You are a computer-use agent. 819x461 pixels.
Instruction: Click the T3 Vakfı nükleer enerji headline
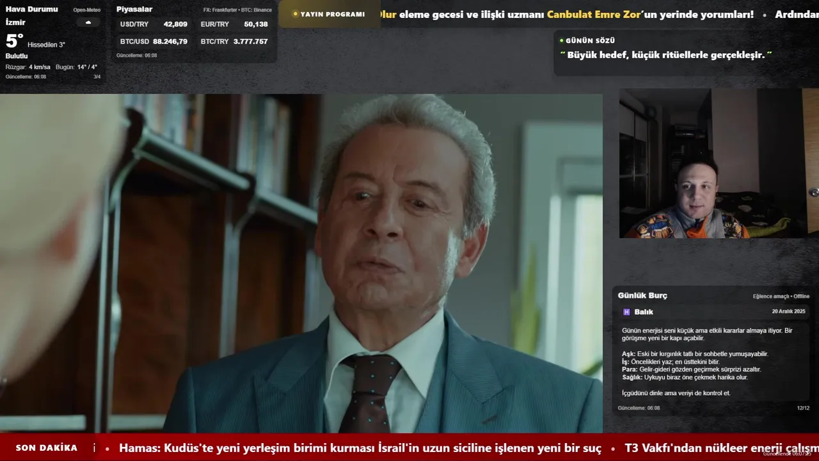[x=722, y=448]
